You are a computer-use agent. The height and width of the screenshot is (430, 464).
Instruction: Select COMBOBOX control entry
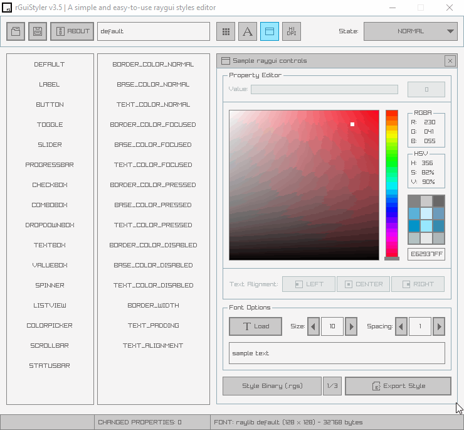click(50, 205)
